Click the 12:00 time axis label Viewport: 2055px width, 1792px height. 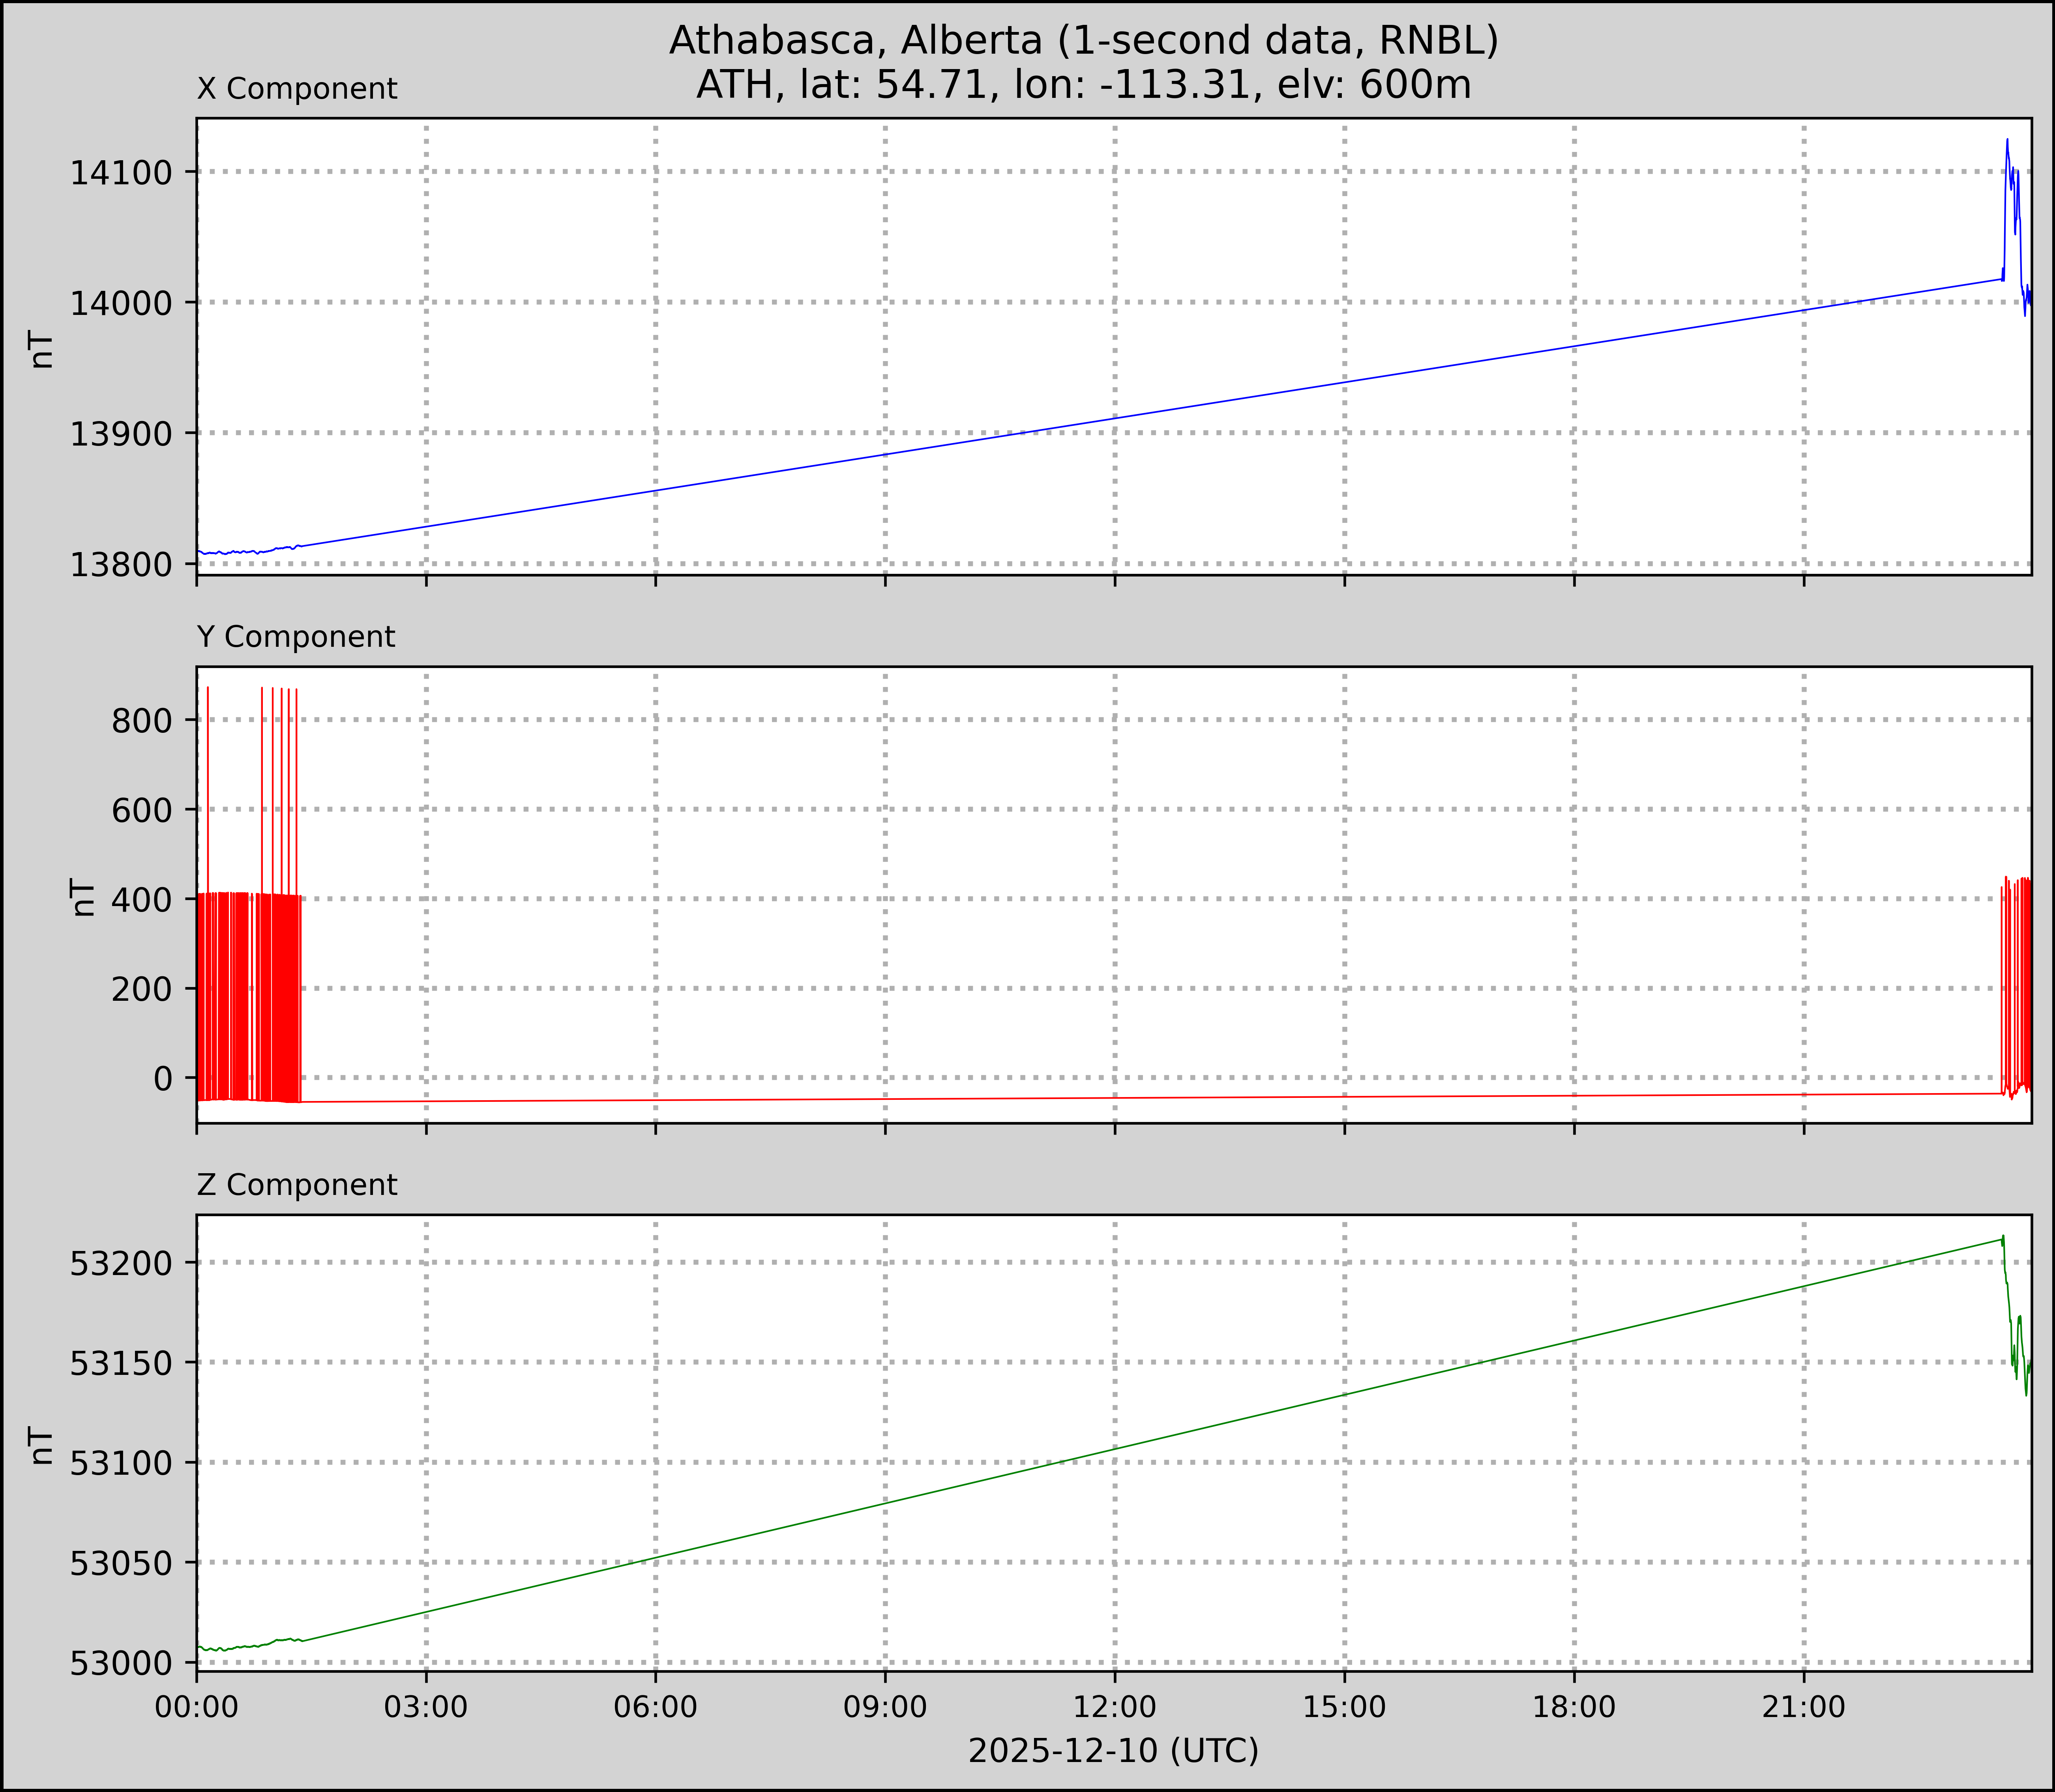pyautogui.click(x=1115, y=1707)
